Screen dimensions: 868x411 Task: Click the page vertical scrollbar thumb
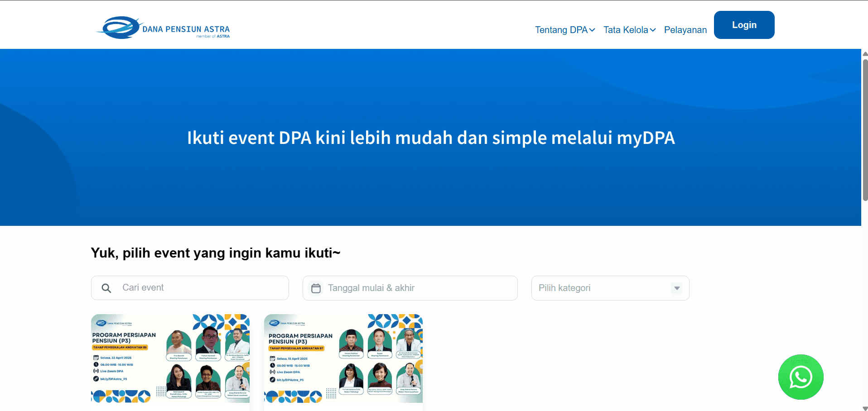(865, 129)
